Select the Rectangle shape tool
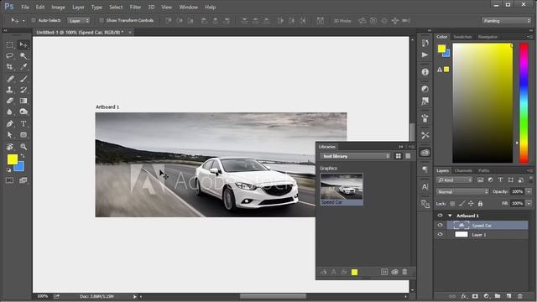This screenshot has height=302, width=537. (23, 135)
